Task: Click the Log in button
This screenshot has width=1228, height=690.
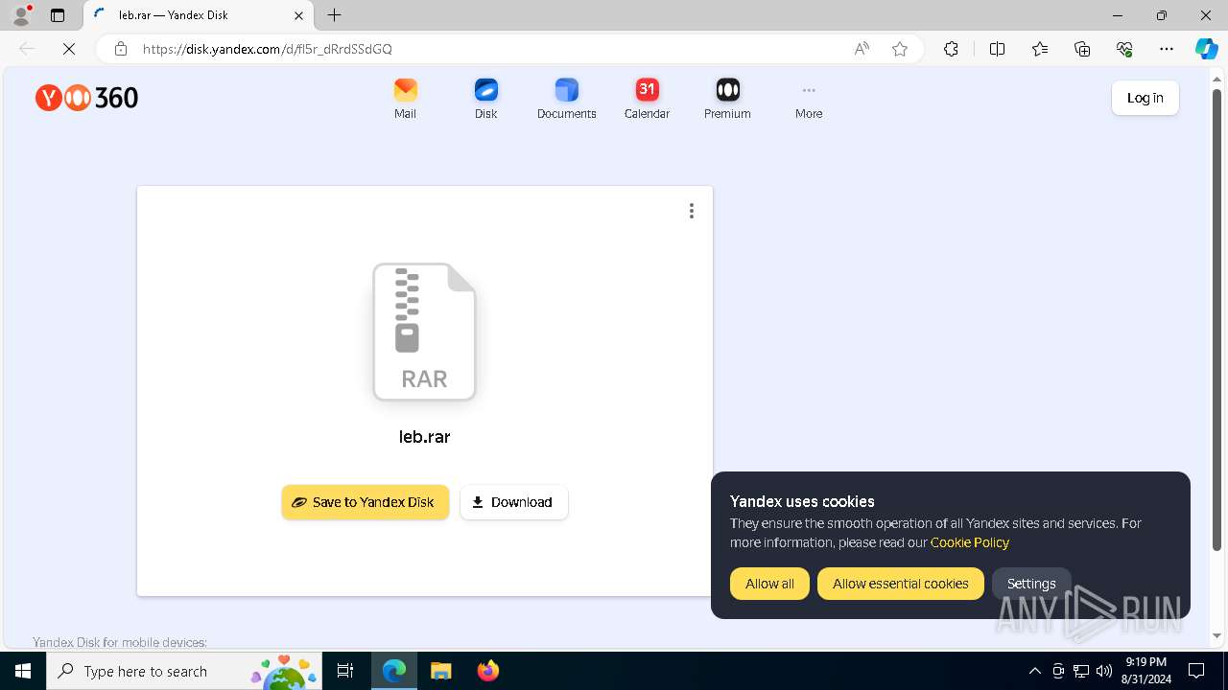Action: (1145, 98)
